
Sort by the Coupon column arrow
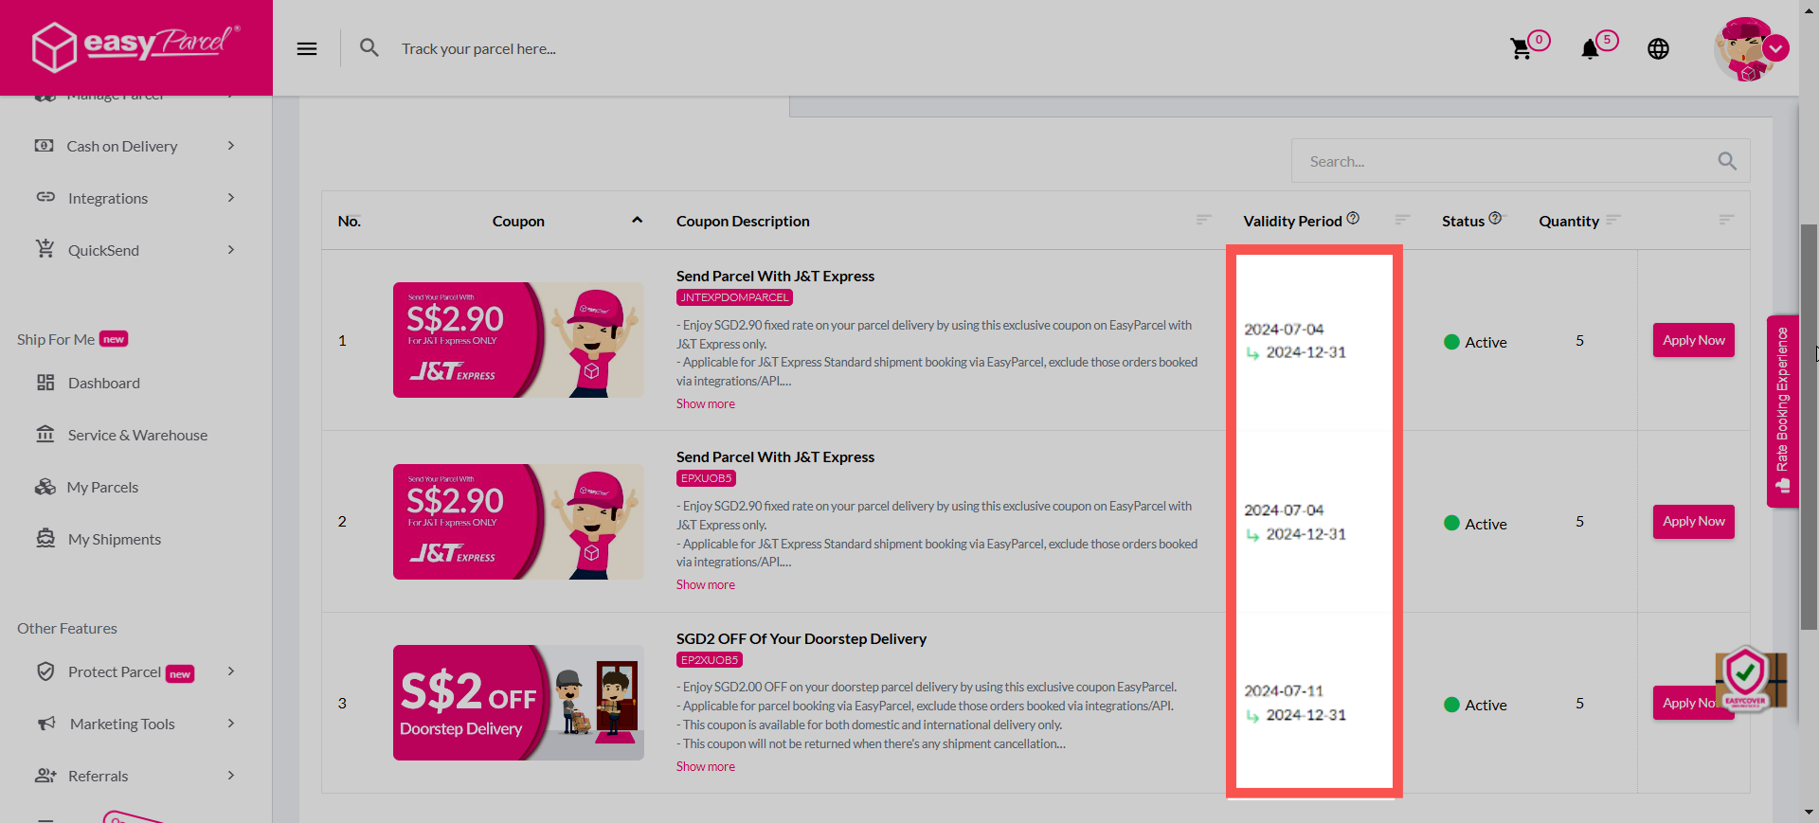(x=638, y=220)
